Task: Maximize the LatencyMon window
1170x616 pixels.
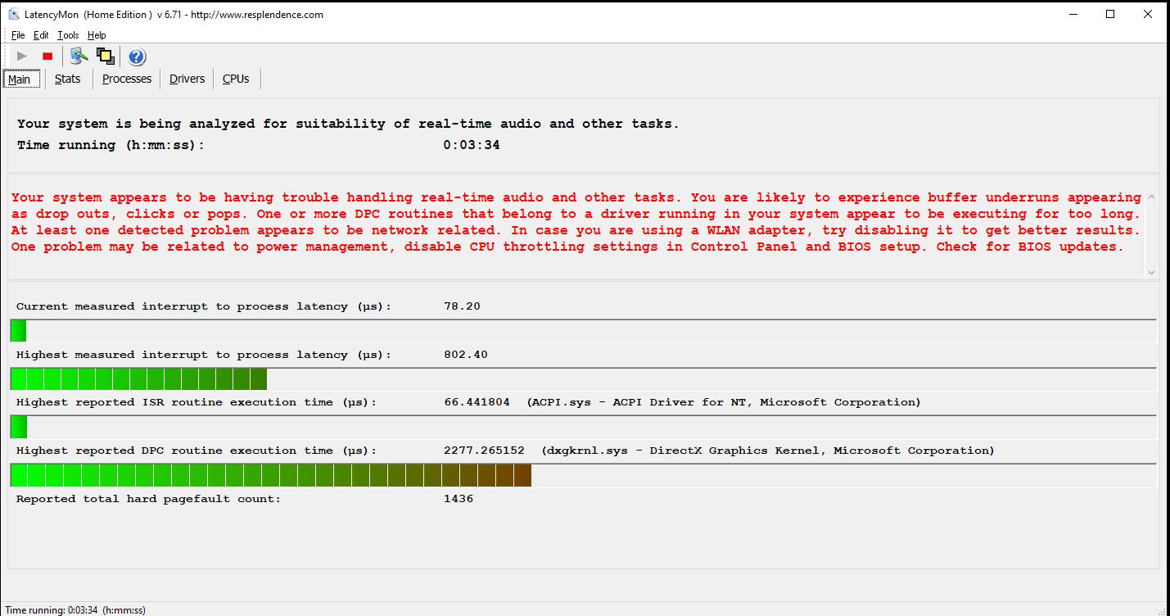Action: pyautogui.click(x=1110, y=14)
